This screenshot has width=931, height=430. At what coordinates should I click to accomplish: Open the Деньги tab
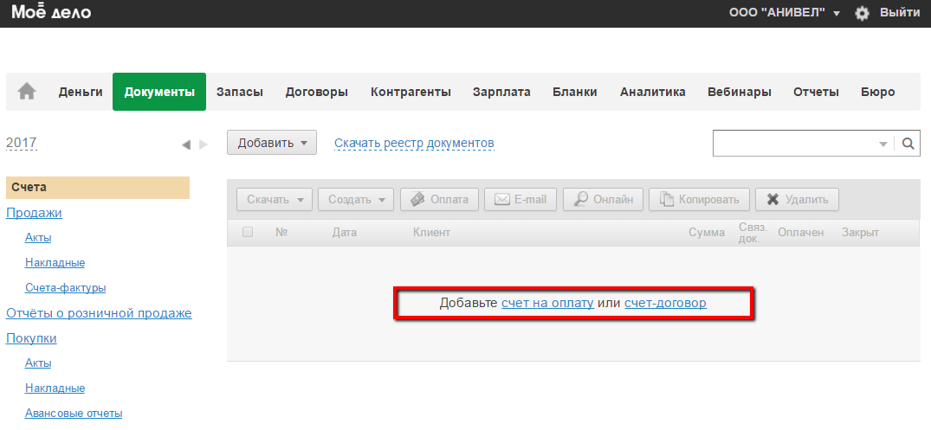click(81, 92)
